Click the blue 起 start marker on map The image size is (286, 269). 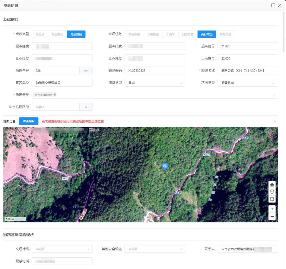tap(165, 166)
